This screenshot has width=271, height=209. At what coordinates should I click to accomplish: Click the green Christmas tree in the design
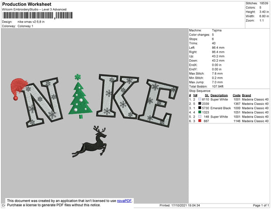80,96
